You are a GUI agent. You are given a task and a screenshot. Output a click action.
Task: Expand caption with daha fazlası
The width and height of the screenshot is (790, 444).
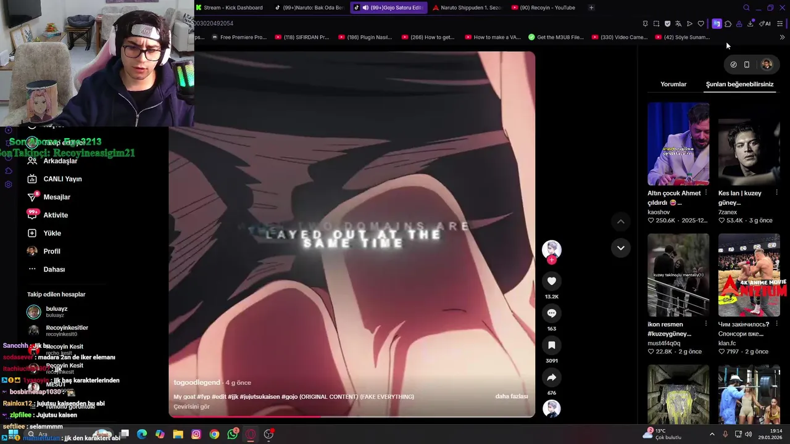(511, 397)
